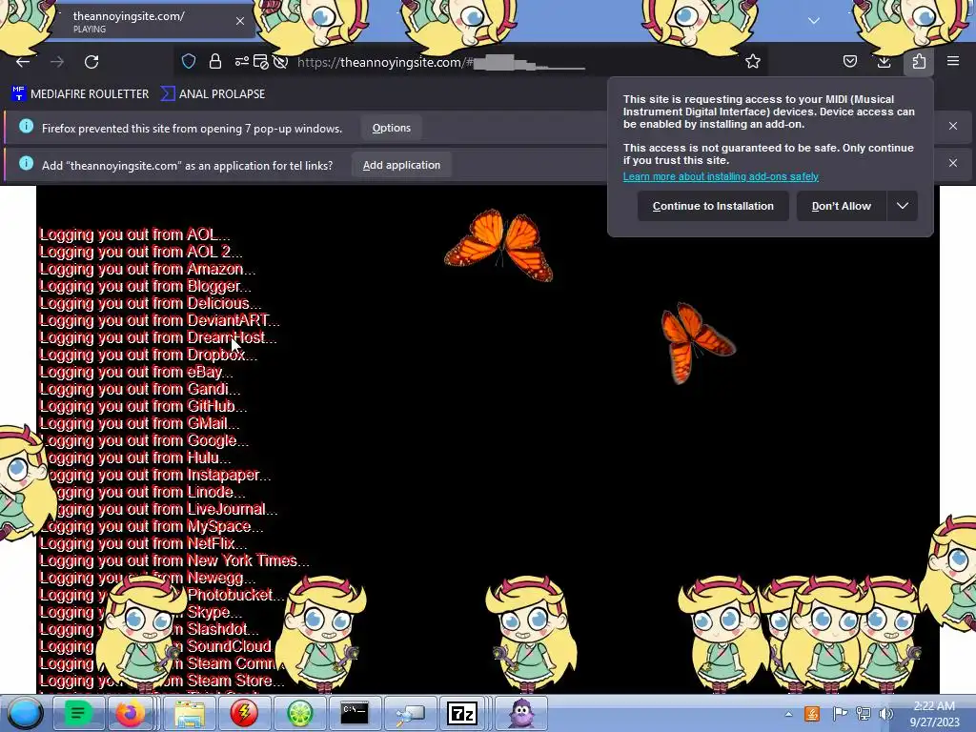This screenshot has width=976, height=732.
Task: Open the clock showing 2:22 AM
Action: pos(934,714)
